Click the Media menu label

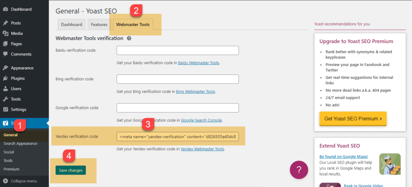17,33
